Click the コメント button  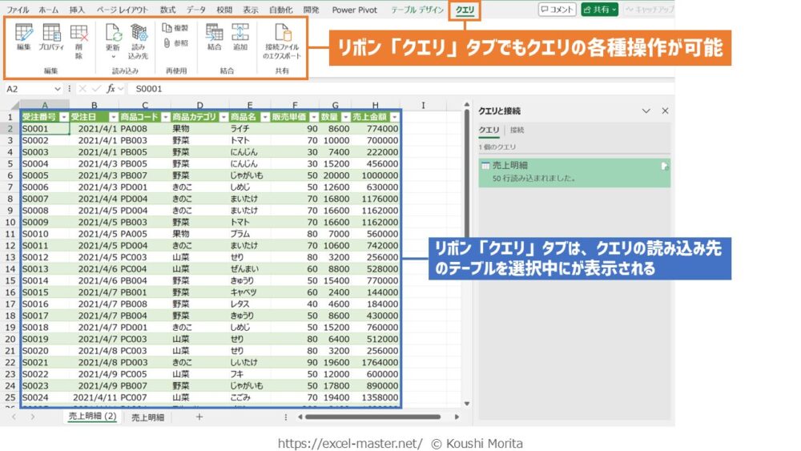coord(557,10)
